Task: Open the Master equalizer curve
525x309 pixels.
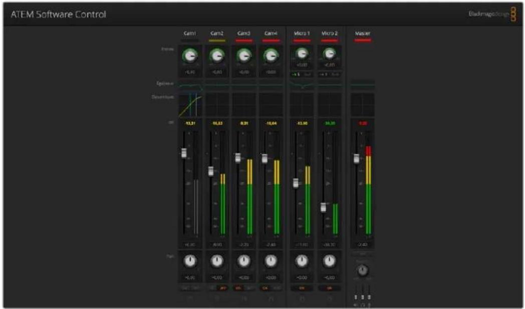Action: coord(363,86)
